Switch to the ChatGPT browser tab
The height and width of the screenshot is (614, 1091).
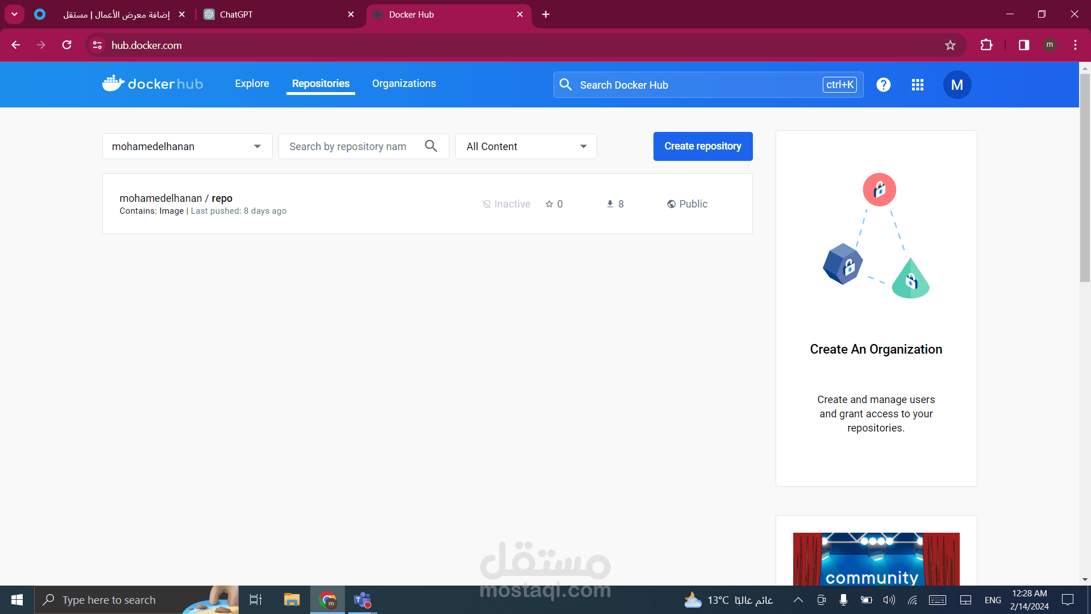[278, 14]
